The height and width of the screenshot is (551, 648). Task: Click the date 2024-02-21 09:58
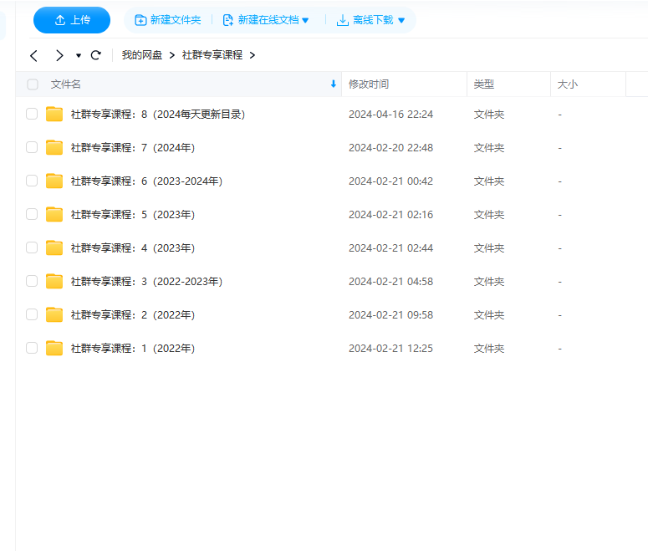tap(390, 315)
